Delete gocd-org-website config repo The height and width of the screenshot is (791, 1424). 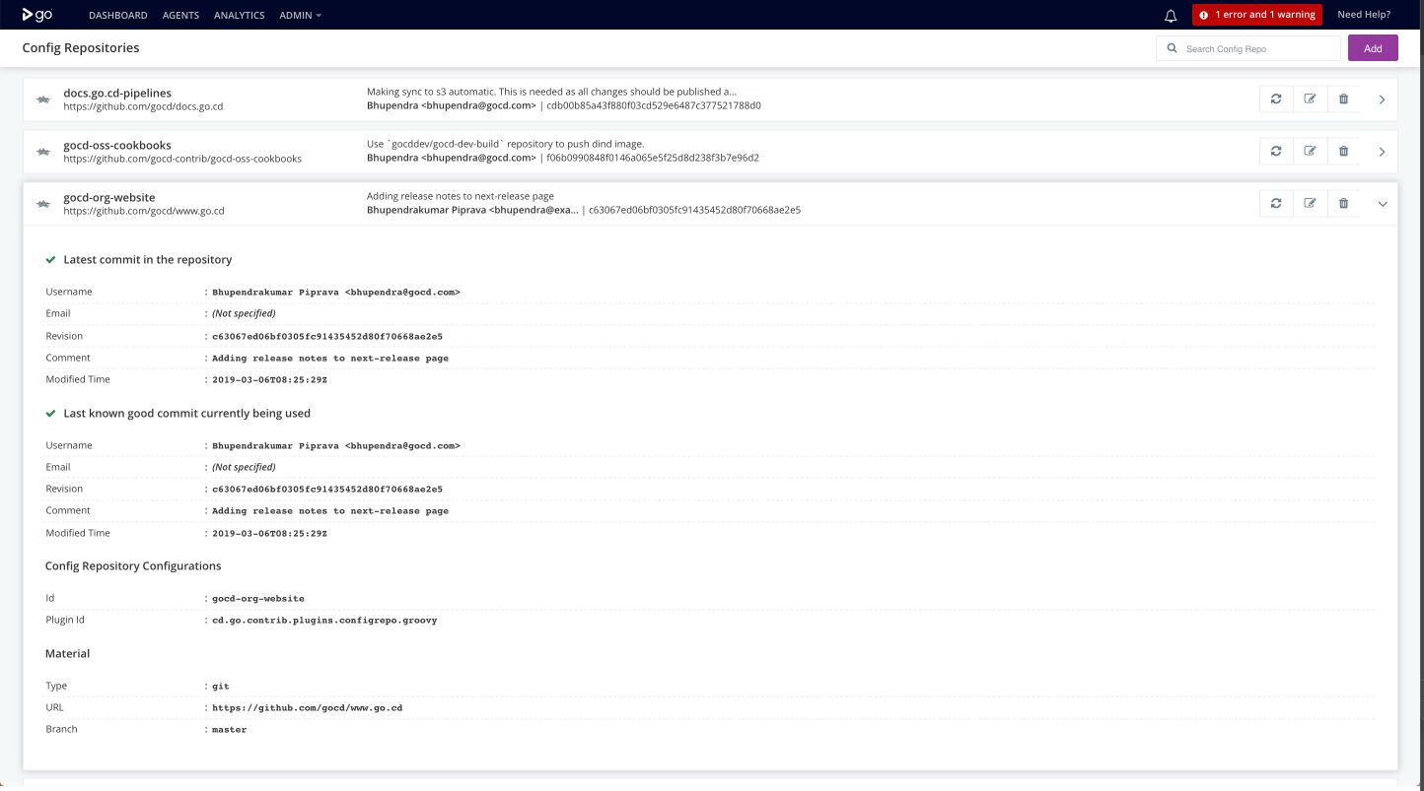point(1343,203)
